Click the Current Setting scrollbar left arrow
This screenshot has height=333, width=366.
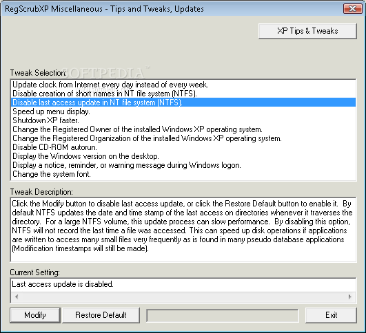[x=17, y=297]
